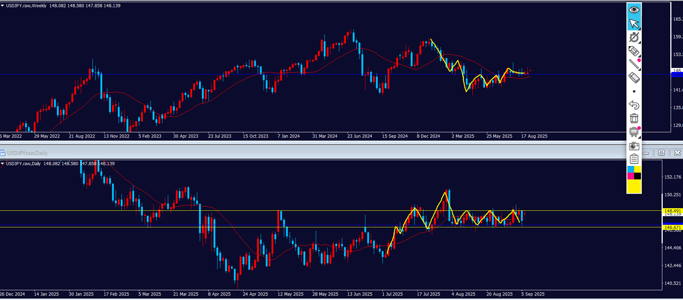
Task: Choose the straight line tool
Action: coord(634,64)
